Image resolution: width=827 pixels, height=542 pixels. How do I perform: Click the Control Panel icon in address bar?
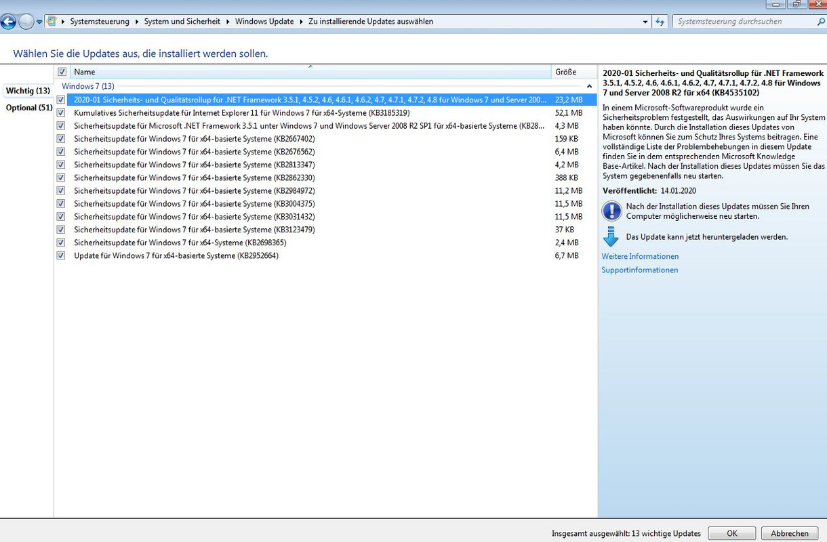click(x=52, y=21)
